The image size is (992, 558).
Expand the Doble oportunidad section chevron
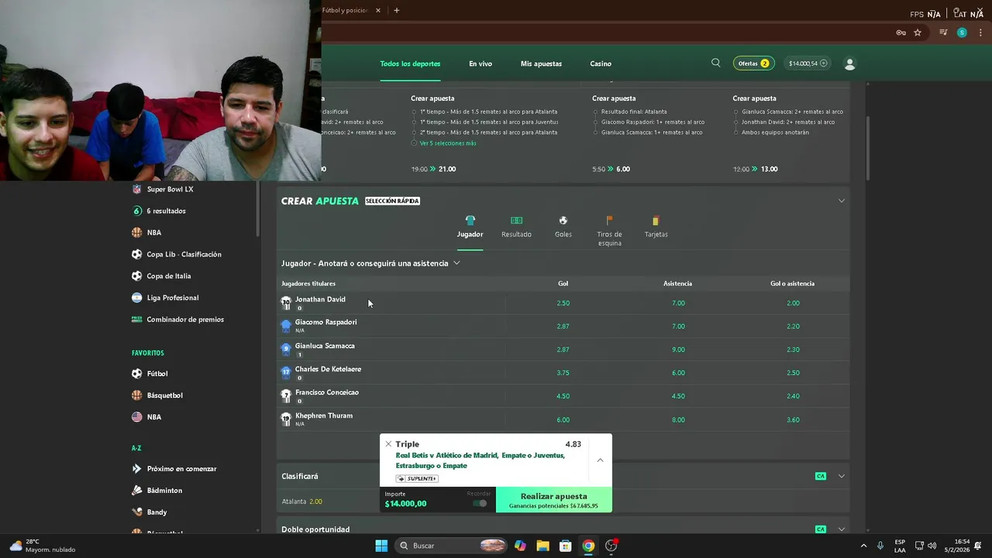[841, 529]
